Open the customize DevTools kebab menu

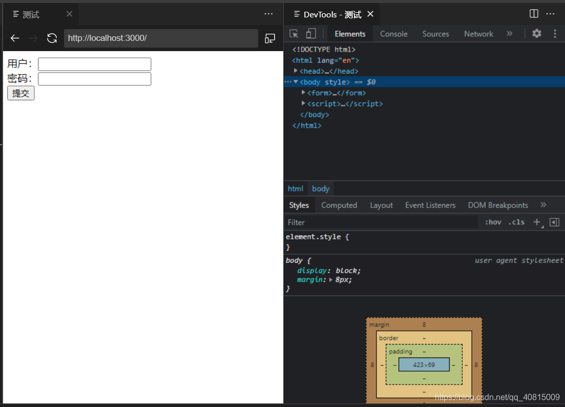[x=555, y=33]
